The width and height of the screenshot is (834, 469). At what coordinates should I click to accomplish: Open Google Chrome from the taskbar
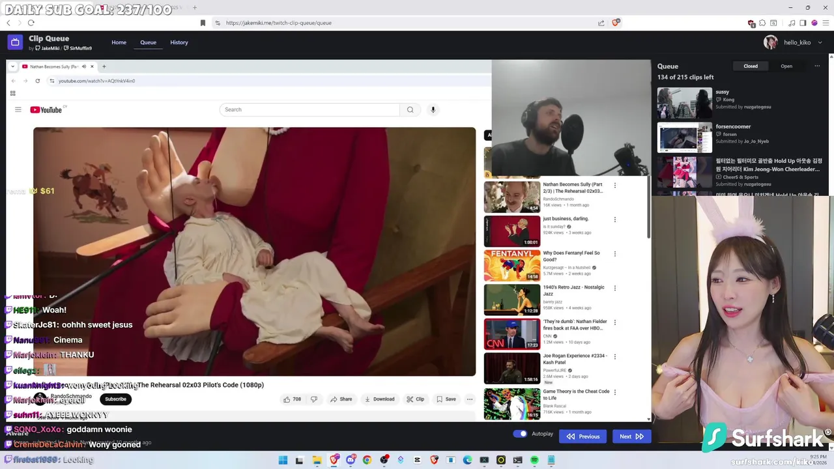[x=367, y=460]
